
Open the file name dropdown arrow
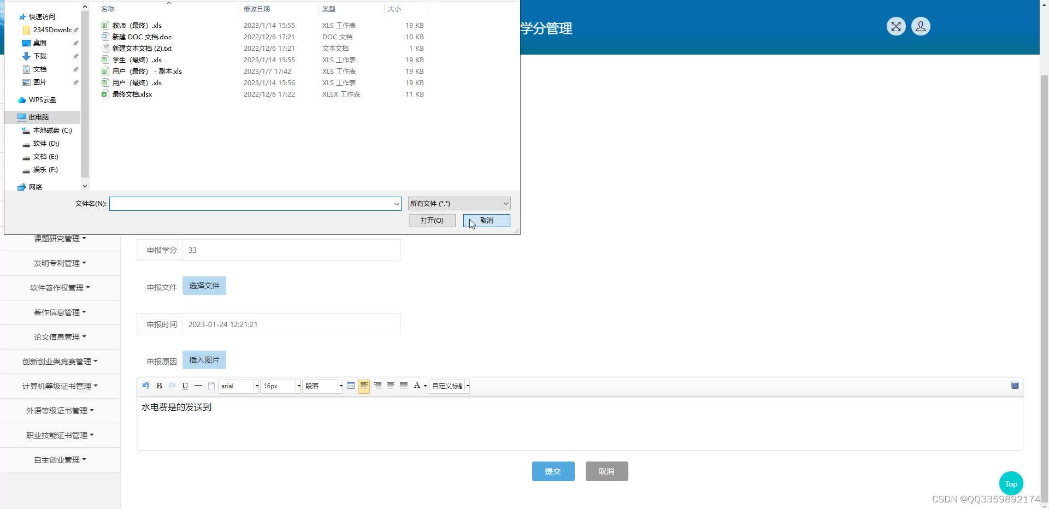tap(397, 204)
